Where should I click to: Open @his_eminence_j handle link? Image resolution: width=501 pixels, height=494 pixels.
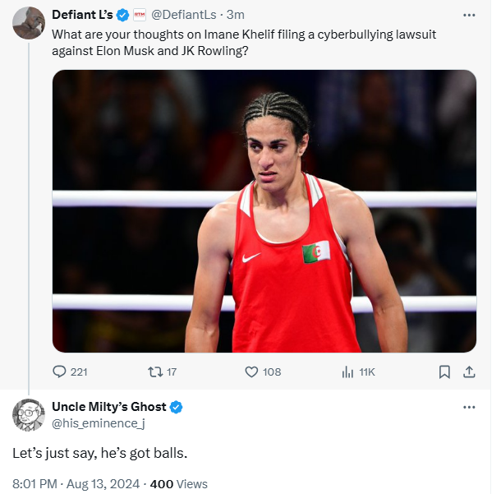point(98,422)
